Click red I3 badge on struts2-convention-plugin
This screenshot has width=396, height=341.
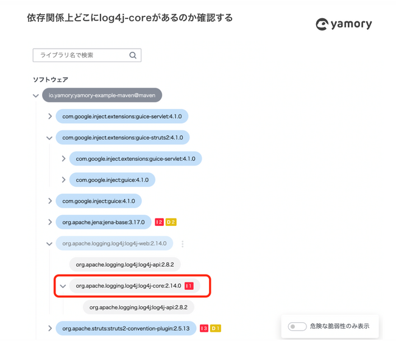(204, 328)
